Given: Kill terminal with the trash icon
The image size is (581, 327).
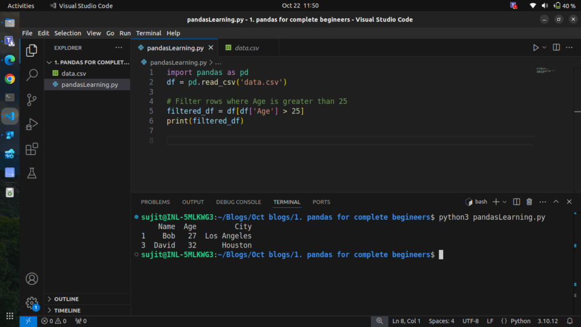Looking at the screenshot, I should (x=529, y=202).
